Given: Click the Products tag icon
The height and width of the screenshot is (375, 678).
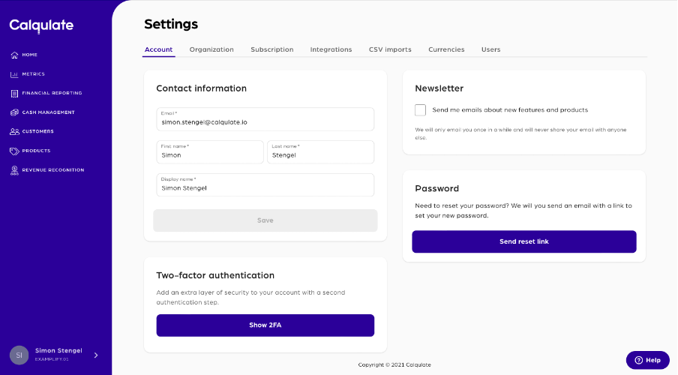Looking at the screenshot, I should click(14, 151).
